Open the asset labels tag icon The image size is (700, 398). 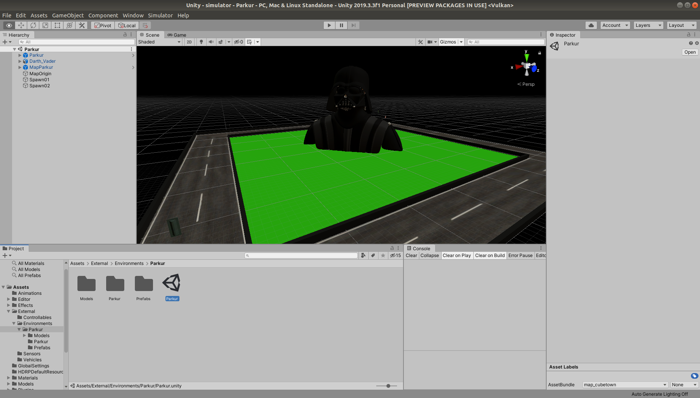[x=694, y=376]
